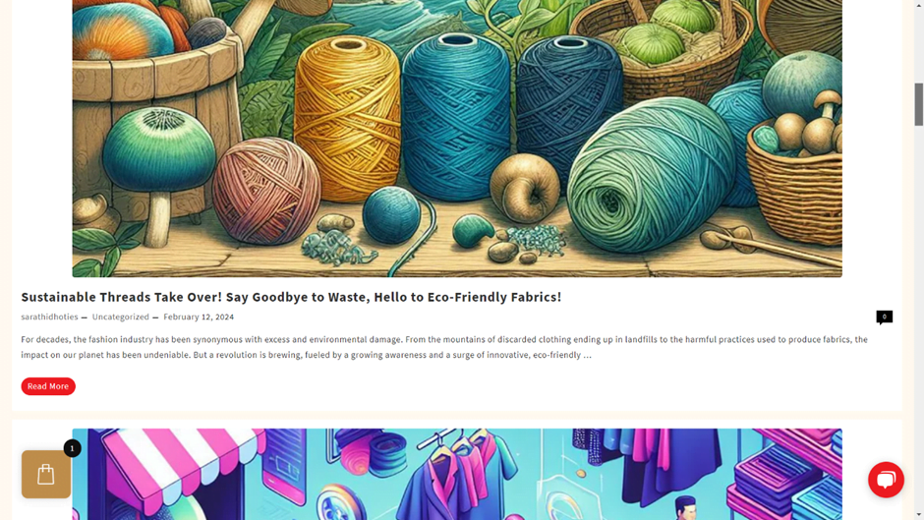
Task: Open the yarn and thread featured image
Action: [457, 139]
